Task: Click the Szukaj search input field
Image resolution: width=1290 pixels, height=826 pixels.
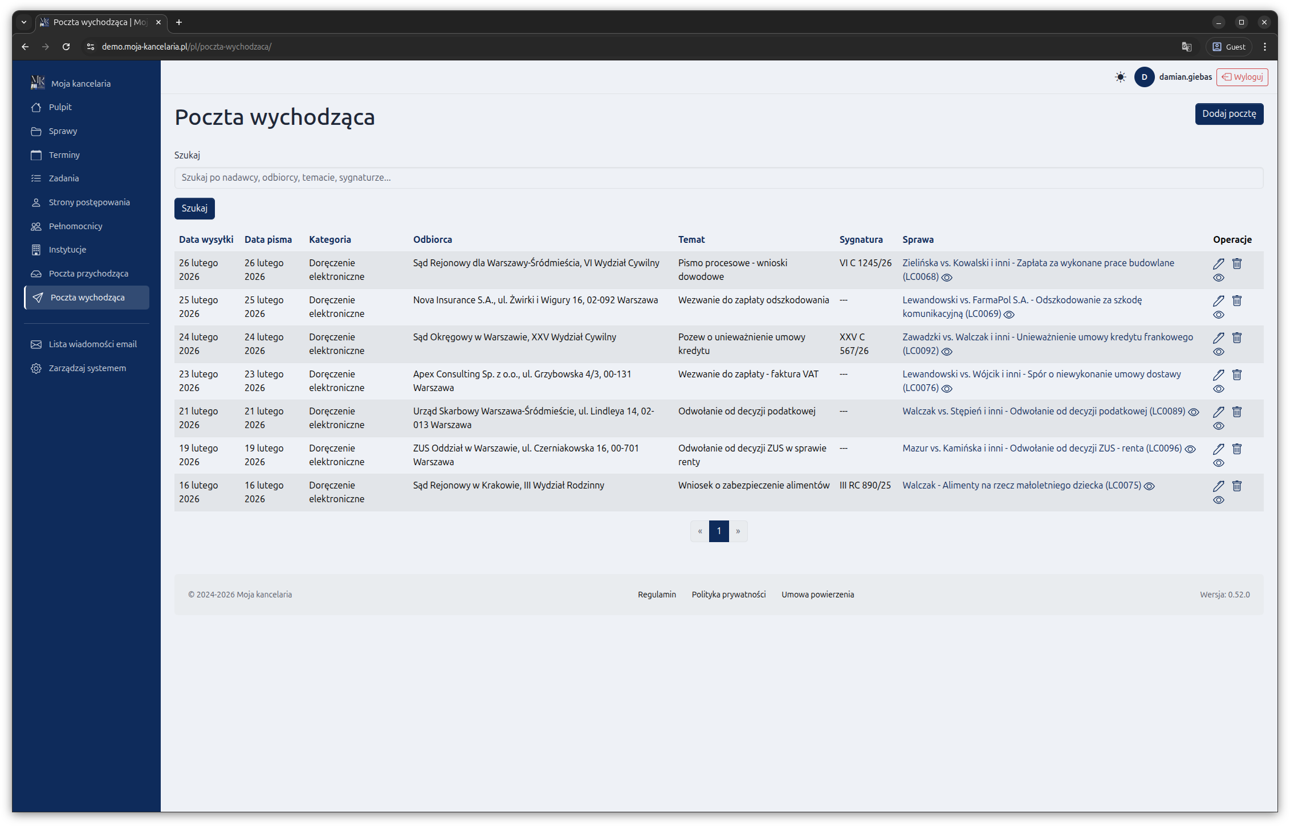Action: click(x=718, y=178)
